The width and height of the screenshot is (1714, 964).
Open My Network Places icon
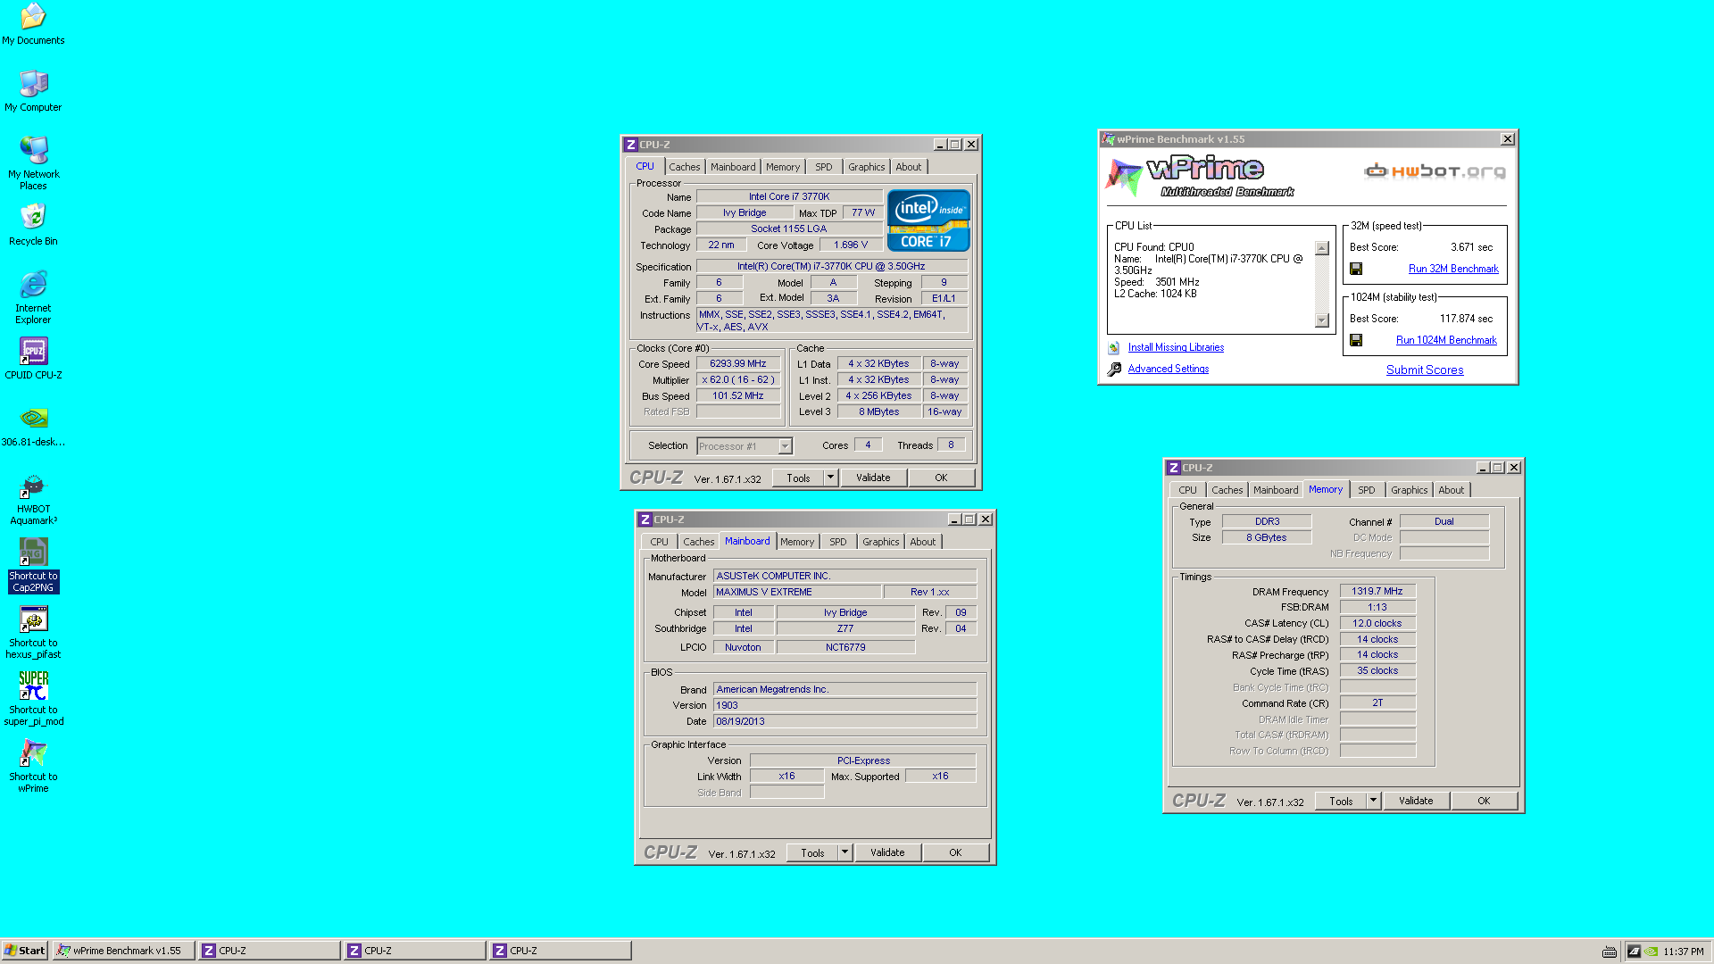click(x=33, y=162)
